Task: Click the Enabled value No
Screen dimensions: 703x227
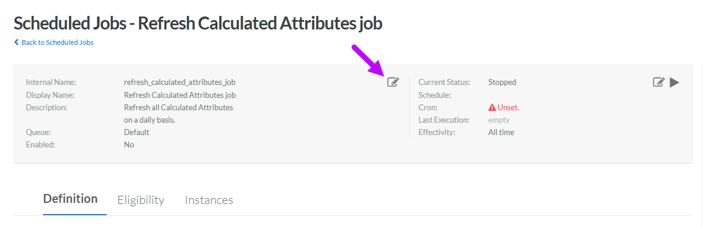Action: point(128,145)
